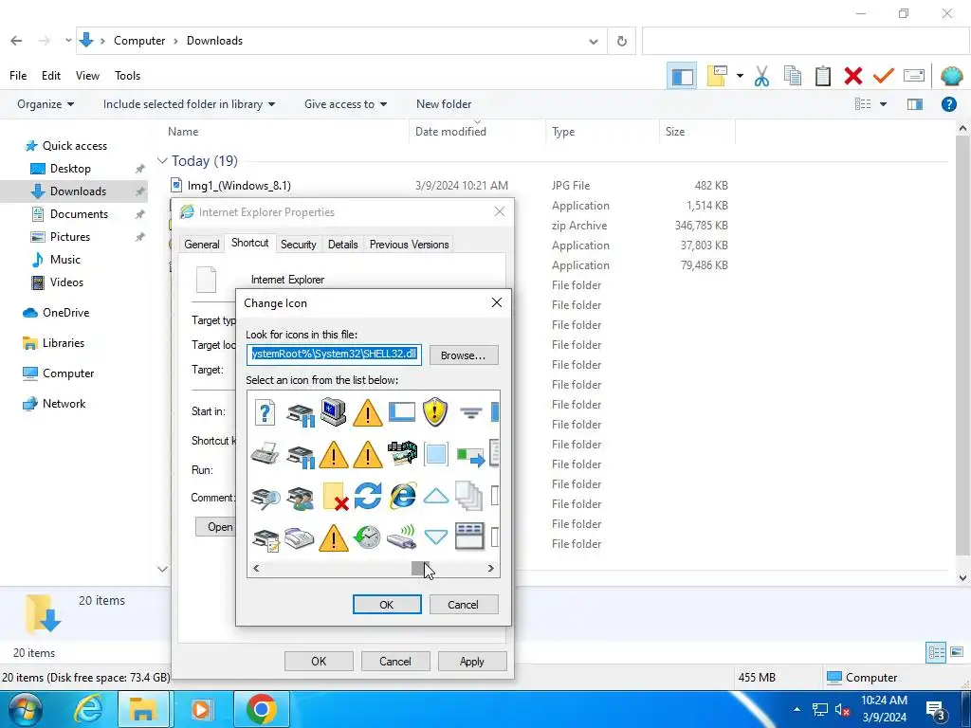971x728 pixels.
Task: Click the Copy toolbar icon
Action: [x=792, y=76]
